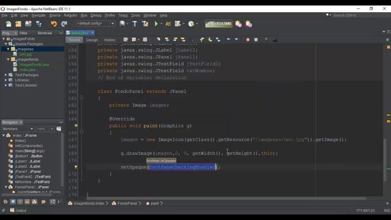Image resolution: width=391 pixels, height=220 pixels.
Task: Open the History view
Action: [110, 40]
